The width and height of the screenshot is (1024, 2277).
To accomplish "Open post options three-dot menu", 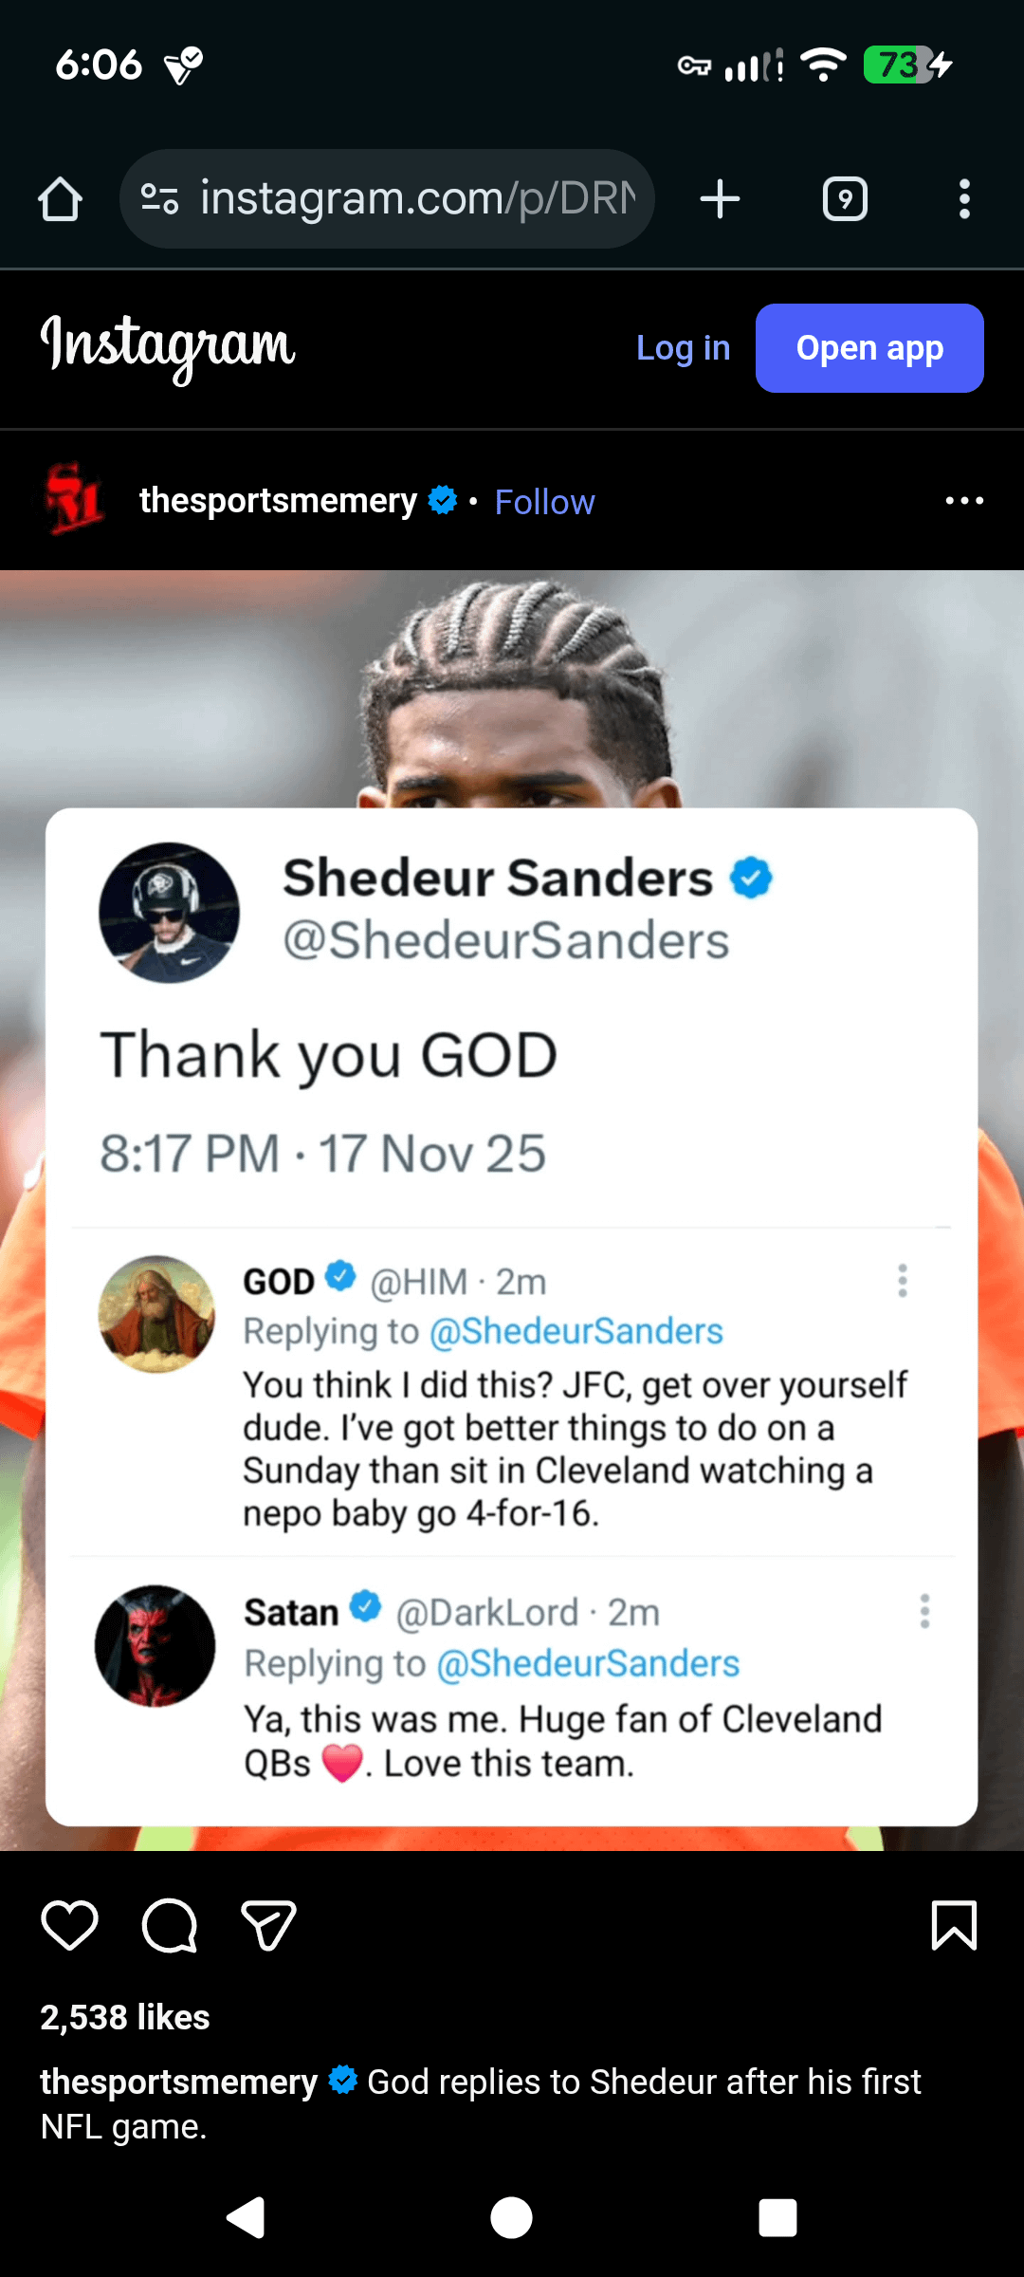I will [x=964, y=500].
